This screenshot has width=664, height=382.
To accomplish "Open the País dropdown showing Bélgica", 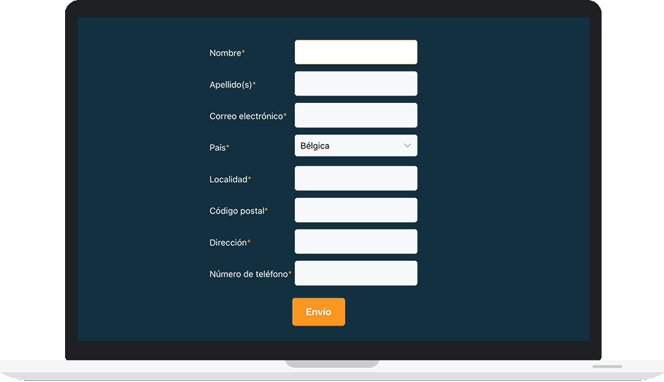I will [x=356, y=145].
